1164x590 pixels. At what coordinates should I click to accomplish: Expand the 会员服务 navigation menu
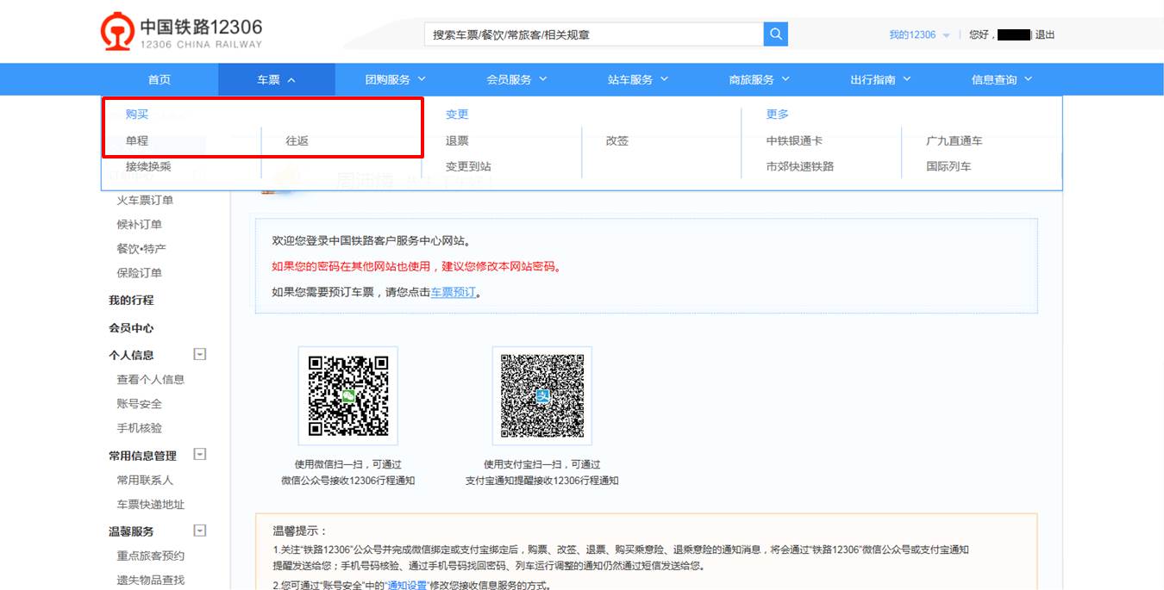pos(516,79)
